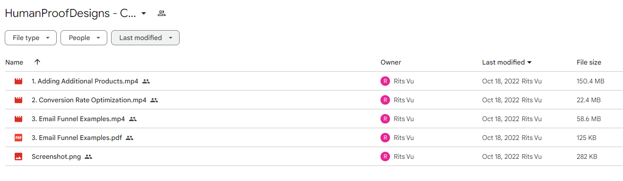Screen dimensions: 623x181
Task: Expand the HumanProofDesigns folder title menu arrow
Action: [144, 13]
